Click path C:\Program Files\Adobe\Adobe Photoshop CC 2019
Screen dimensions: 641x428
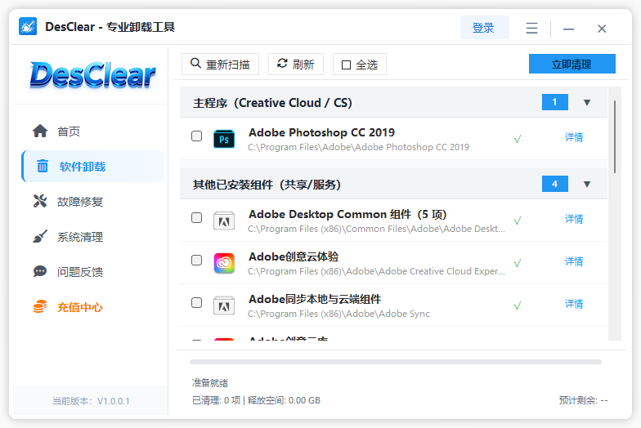point(358,147)
